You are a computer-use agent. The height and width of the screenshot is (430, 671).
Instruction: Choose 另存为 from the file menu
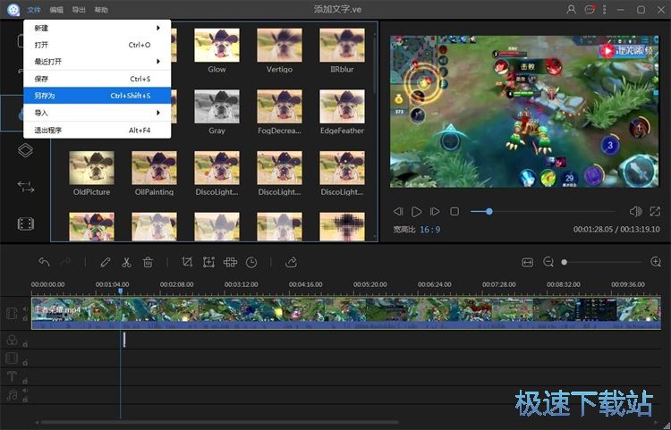tap(98, 96)
